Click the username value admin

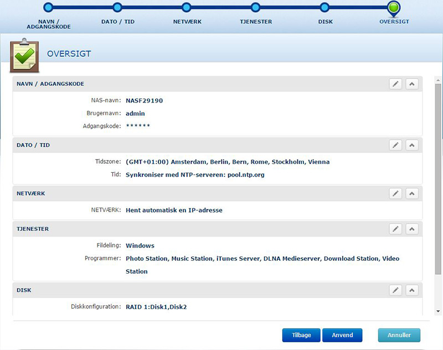point(135,114)
